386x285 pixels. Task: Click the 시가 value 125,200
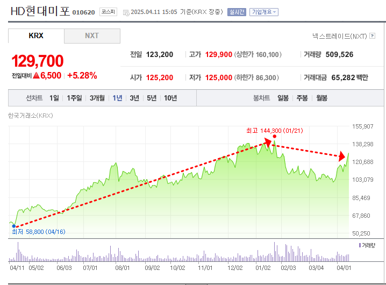point(160,77)
